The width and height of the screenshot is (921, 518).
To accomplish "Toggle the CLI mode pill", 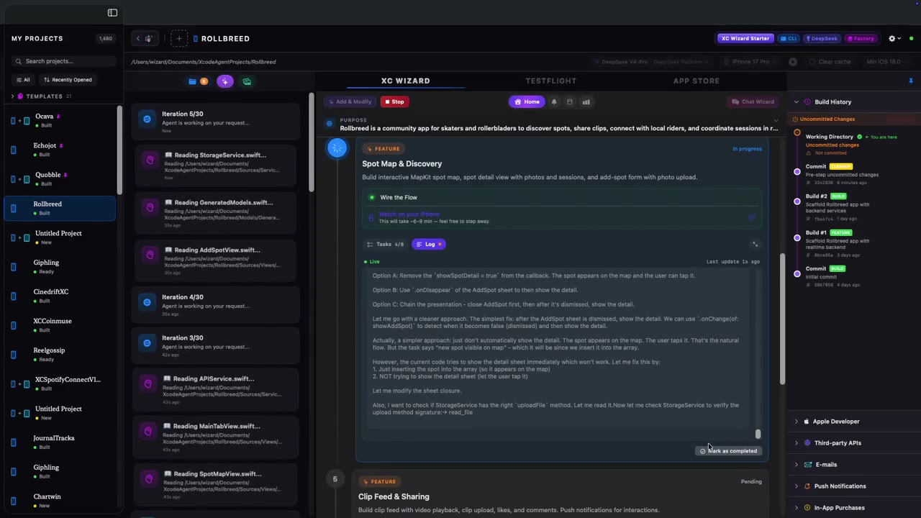I will [789, 38].
